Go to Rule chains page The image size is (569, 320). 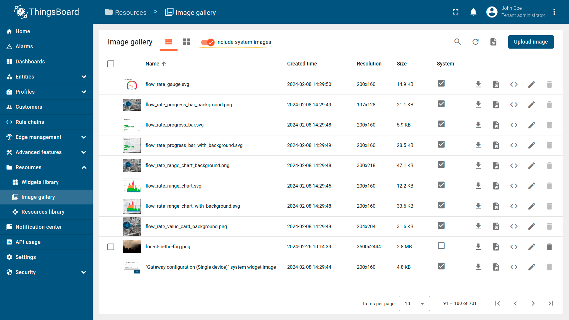click(x=30, y=122)
